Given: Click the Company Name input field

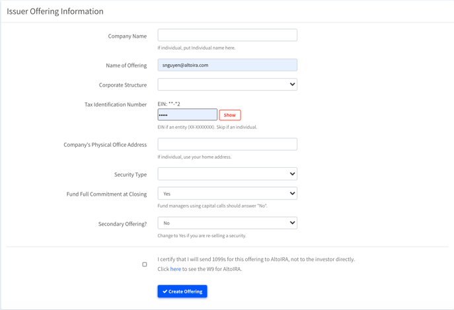Looking at the screenshot, I should [227, 35].
